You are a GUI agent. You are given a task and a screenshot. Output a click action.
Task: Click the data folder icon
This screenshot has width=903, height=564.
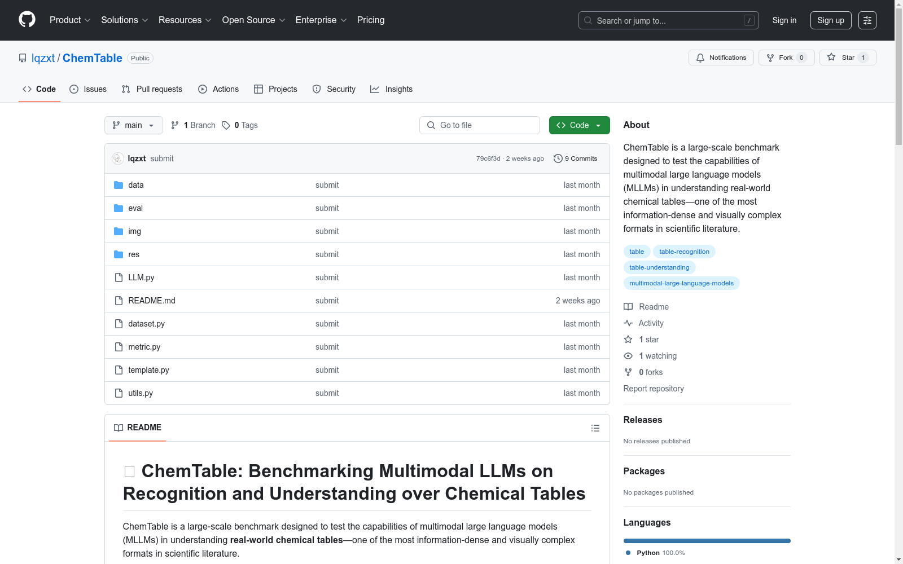coord(119,185)
